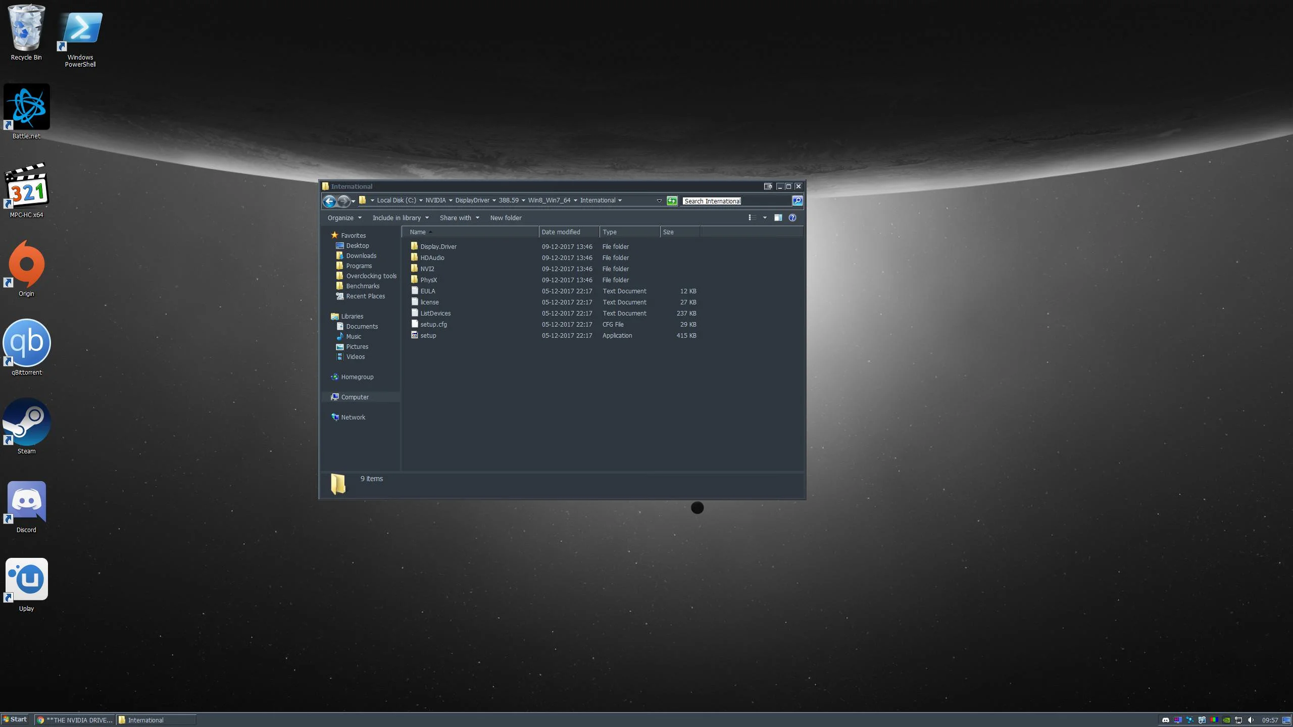Select the Battle.net desktop icon

pyautogui.click(x=26, y=112)
